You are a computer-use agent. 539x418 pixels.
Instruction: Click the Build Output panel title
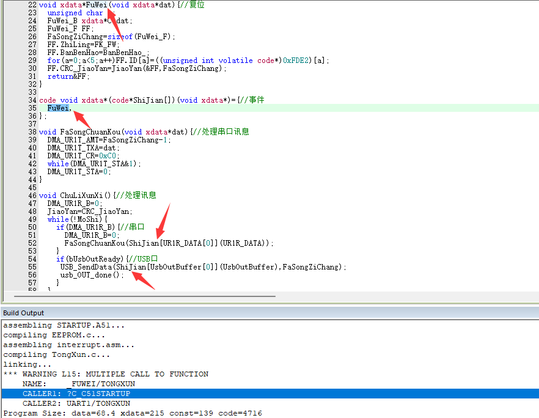point(23,313)
